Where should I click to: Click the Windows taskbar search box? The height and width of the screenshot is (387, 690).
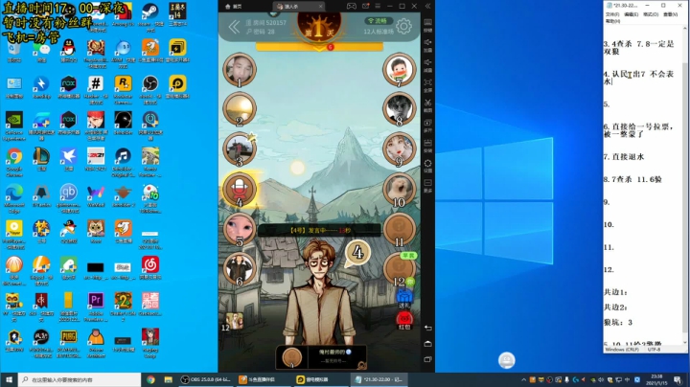click(80, 379)
